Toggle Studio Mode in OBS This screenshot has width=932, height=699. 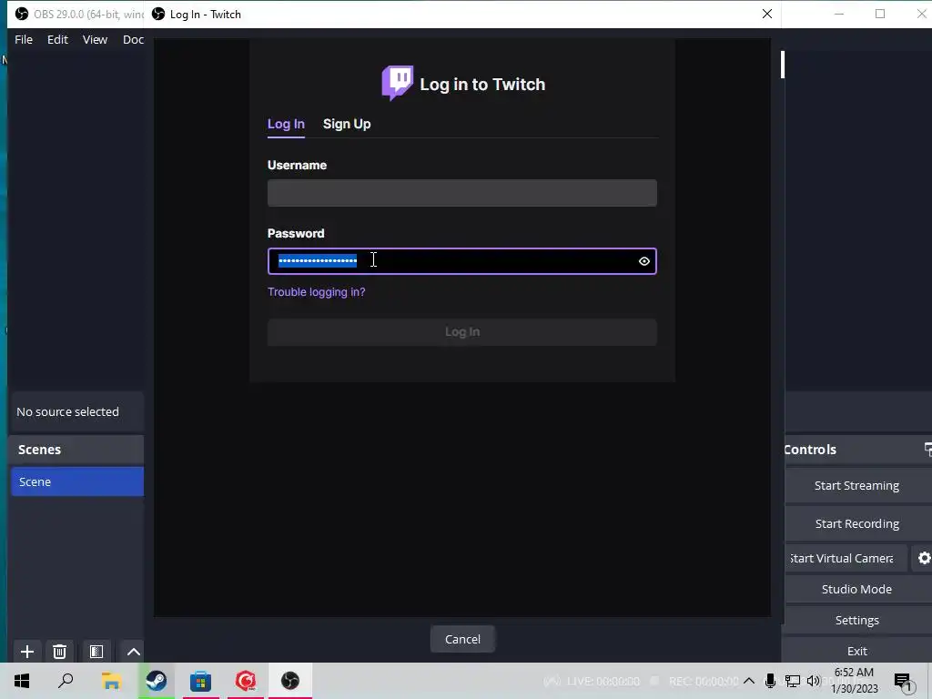click(856, 589)
